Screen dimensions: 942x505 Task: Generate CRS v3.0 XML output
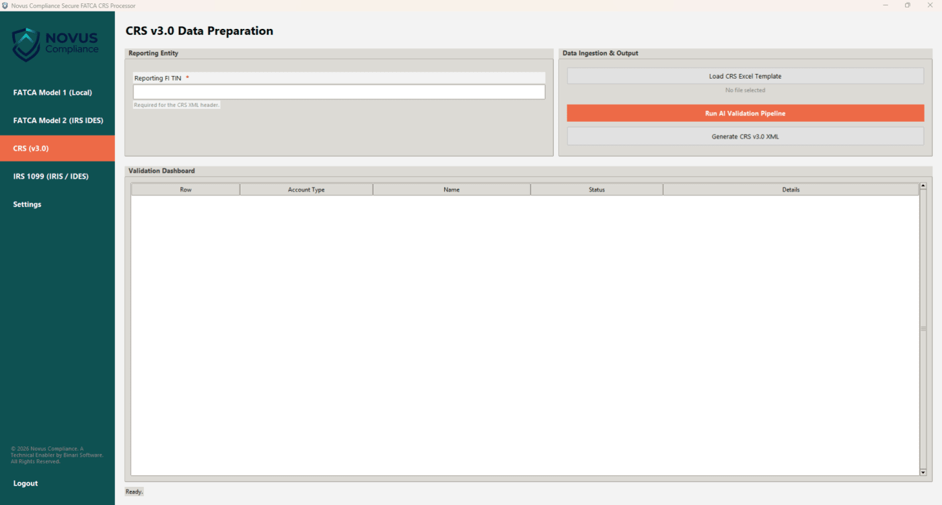745,137
